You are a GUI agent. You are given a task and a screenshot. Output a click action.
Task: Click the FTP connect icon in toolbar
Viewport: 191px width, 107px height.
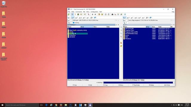(106, 15)
